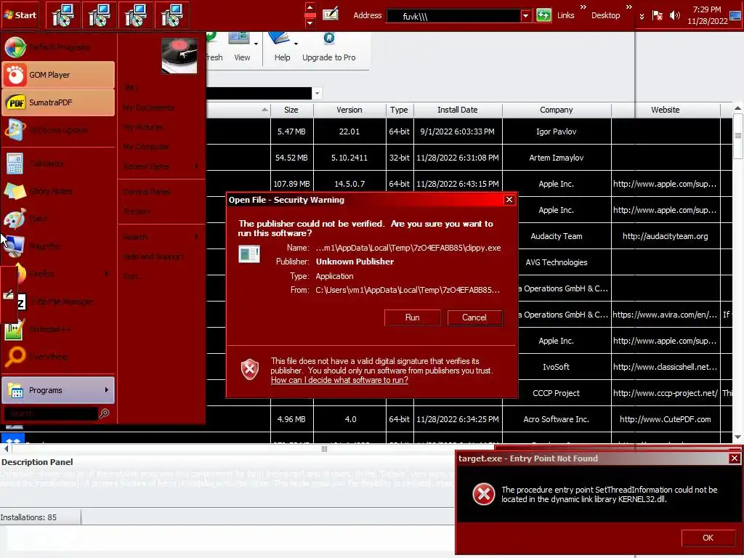Viewport: 744px width, 558px height.
Task: Launch GOM Player from Start menu
Action: (x=58, y=75)
